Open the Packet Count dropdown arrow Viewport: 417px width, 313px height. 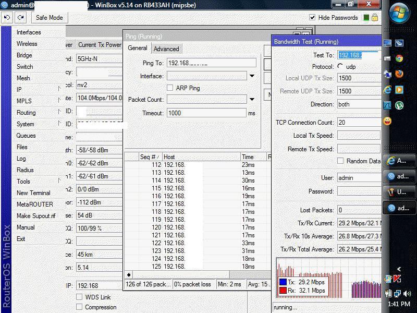click(x=252, y=100)
